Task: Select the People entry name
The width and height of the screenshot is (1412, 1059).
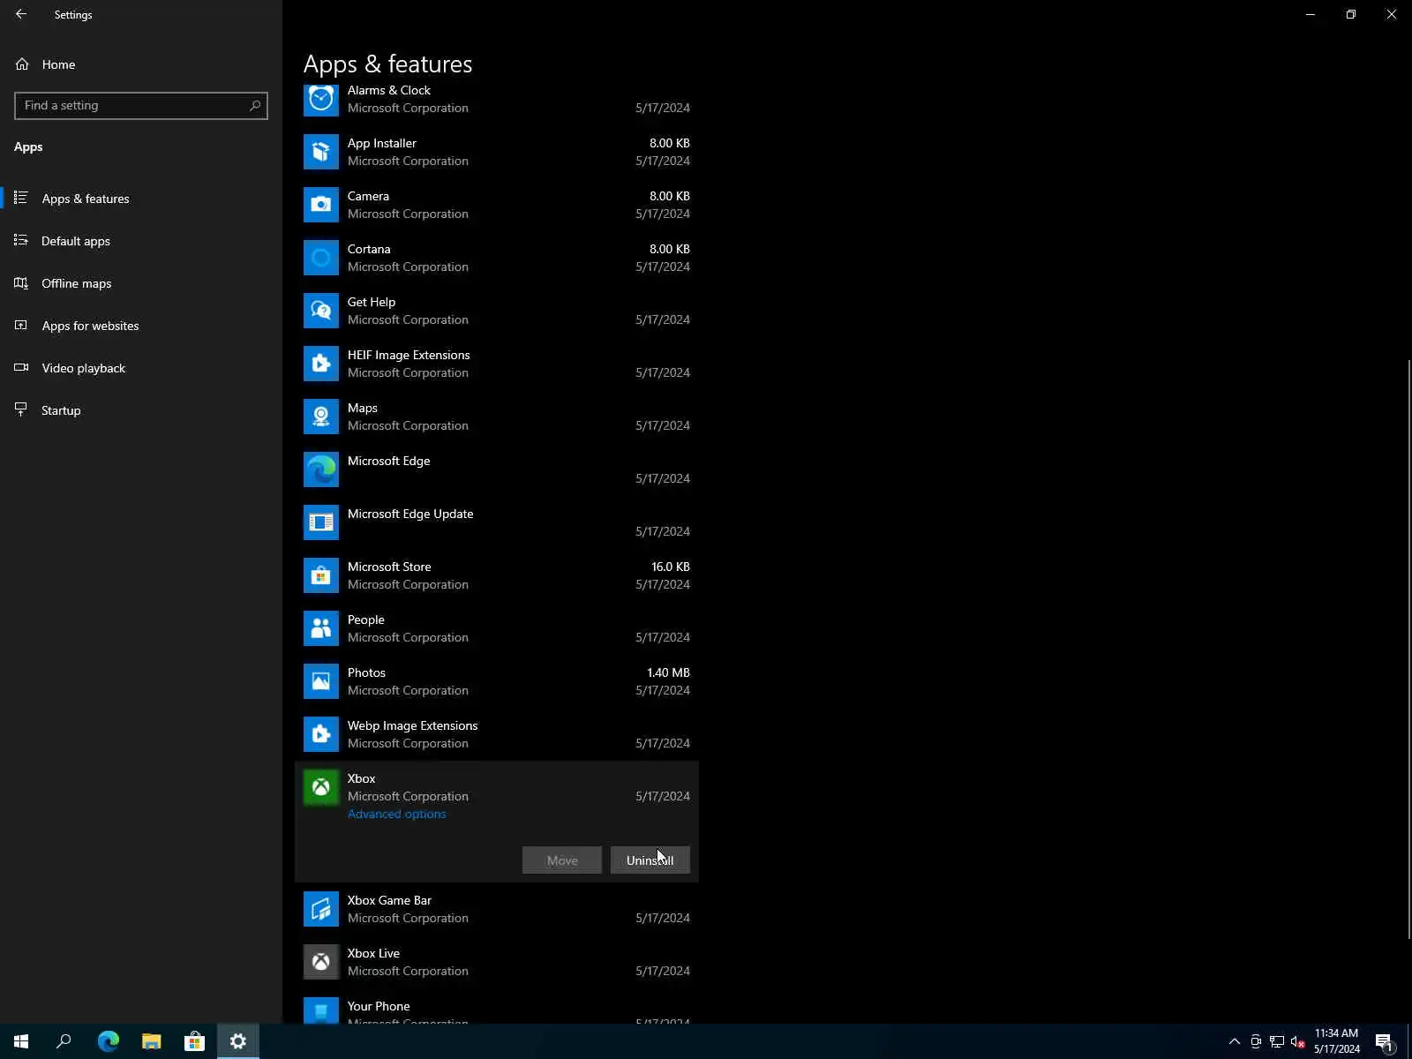Action: point(366,620)
